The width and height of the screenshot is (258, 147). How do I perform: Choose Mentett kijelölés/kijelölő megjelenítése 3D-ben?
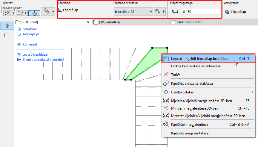(x=208, y=116)
